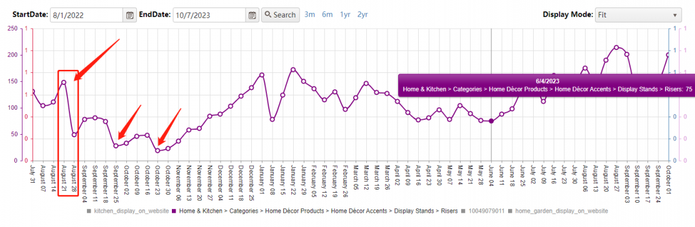The image size is (695, 227).
Task: Click the Search button
Action: (x=280, y=14)
